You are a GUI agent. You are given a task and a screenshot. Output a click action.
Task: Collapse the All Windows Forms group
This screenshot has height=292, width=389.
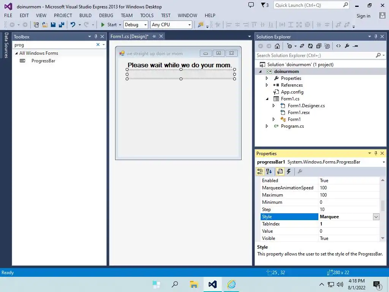coord(16,53)
